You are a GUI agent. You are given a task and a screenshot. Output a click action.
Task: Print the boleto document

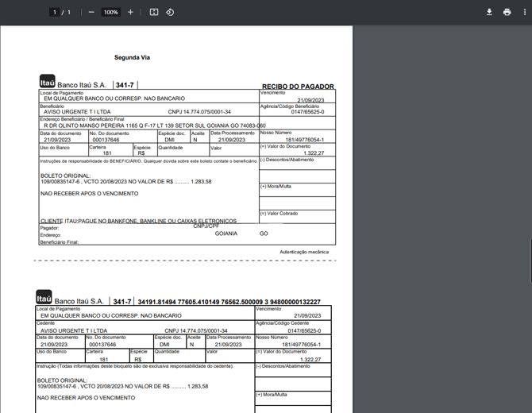[507, 12]
